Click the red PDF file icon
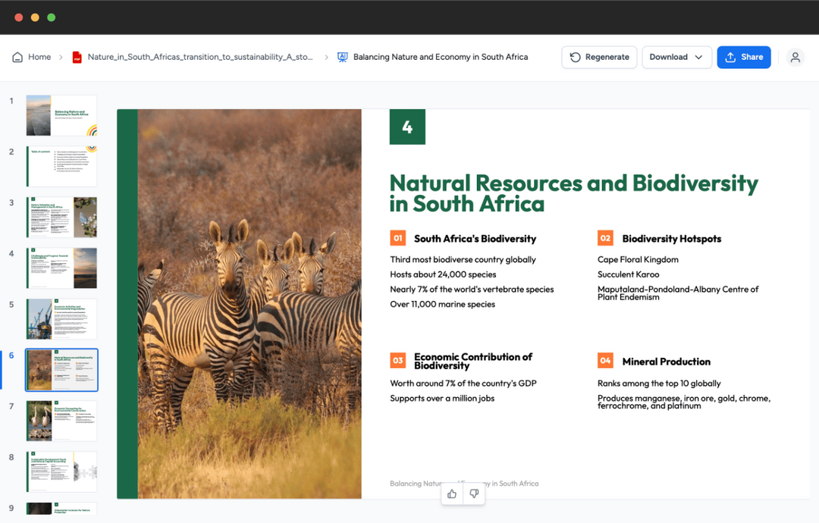The width and height of the screenshot is (819, 523). [77, 57]
